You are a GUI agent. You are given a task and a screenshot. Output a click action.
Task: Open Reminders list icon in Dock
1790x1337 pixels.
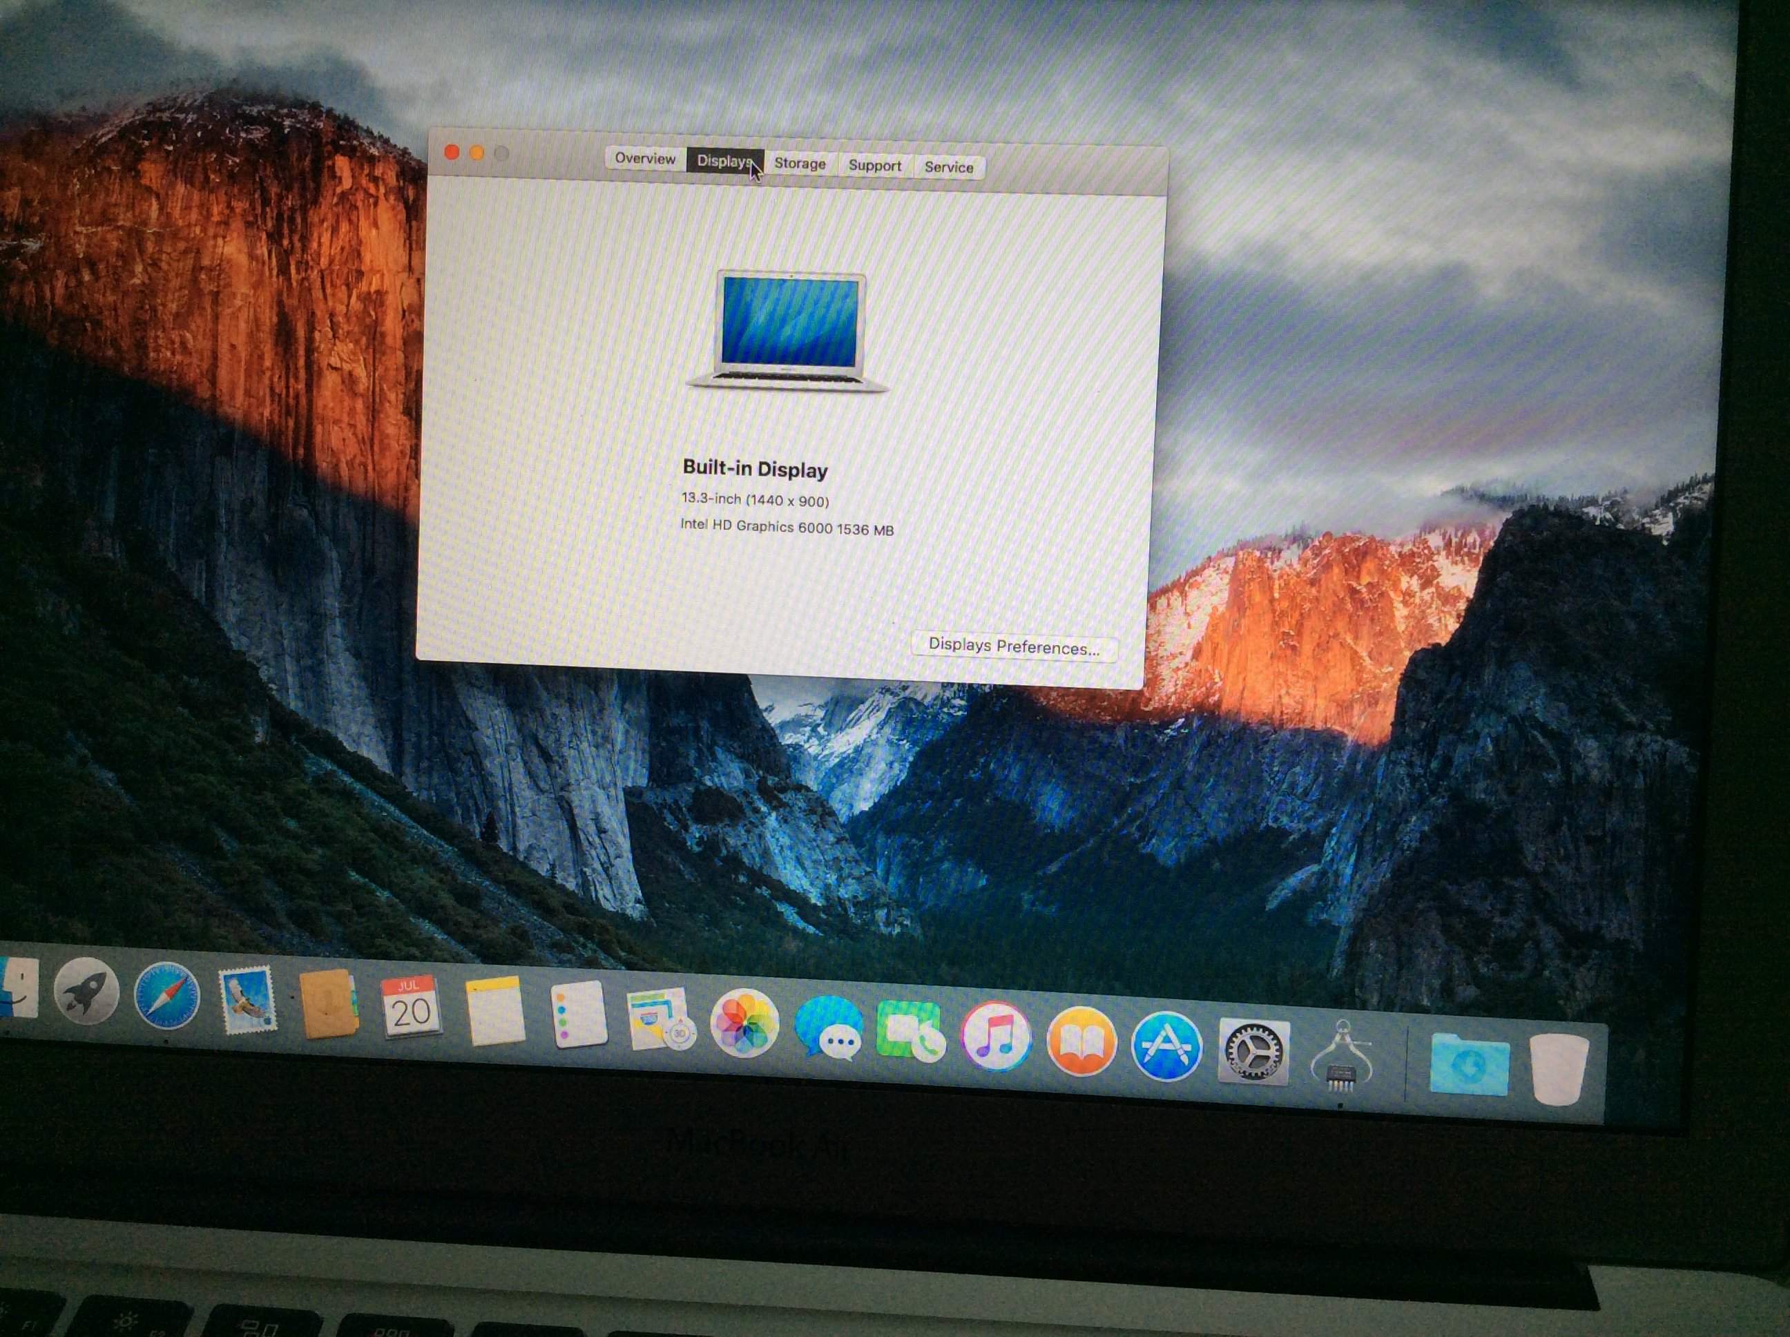pyautogui.click(x=578, y=1015)
